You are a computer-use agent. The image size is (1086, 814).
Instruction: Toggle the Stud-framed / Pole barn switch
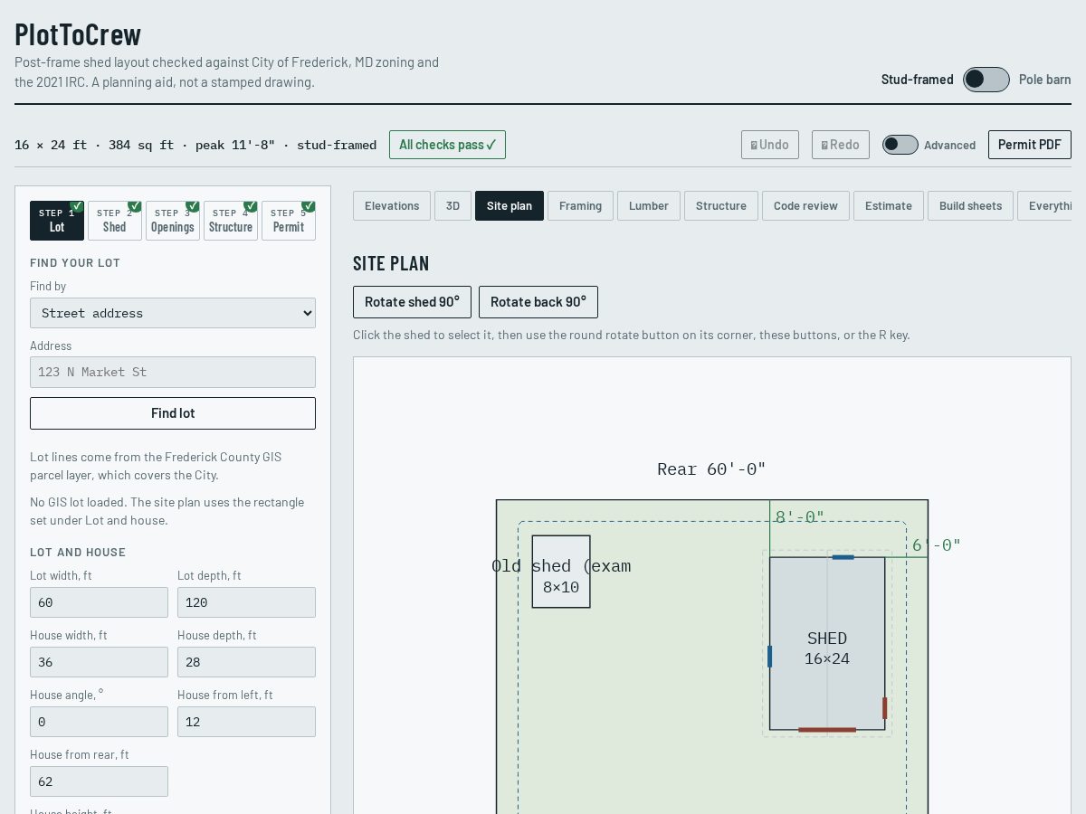coord(986,80)
